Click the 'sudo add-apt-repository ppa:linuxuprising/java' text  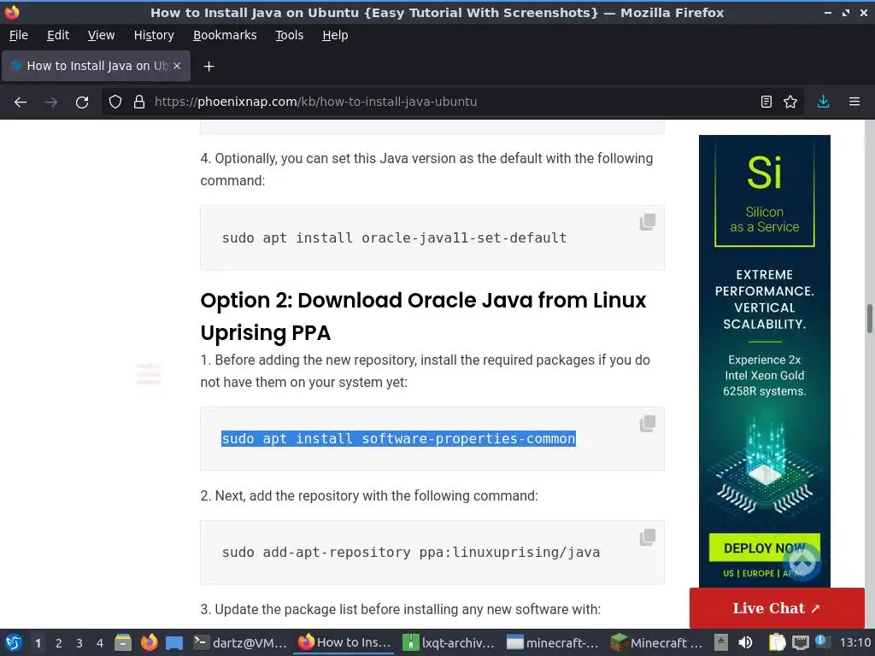411,553
